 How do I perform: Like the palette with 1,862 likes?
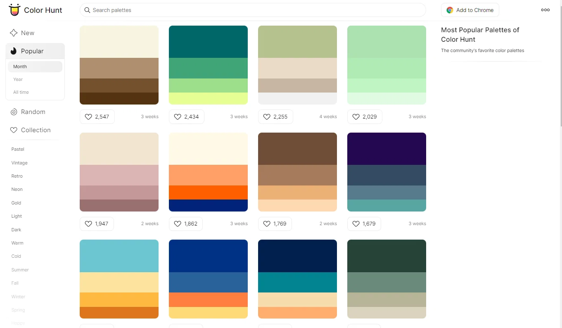pyautogui.click(x=186, y=224)
